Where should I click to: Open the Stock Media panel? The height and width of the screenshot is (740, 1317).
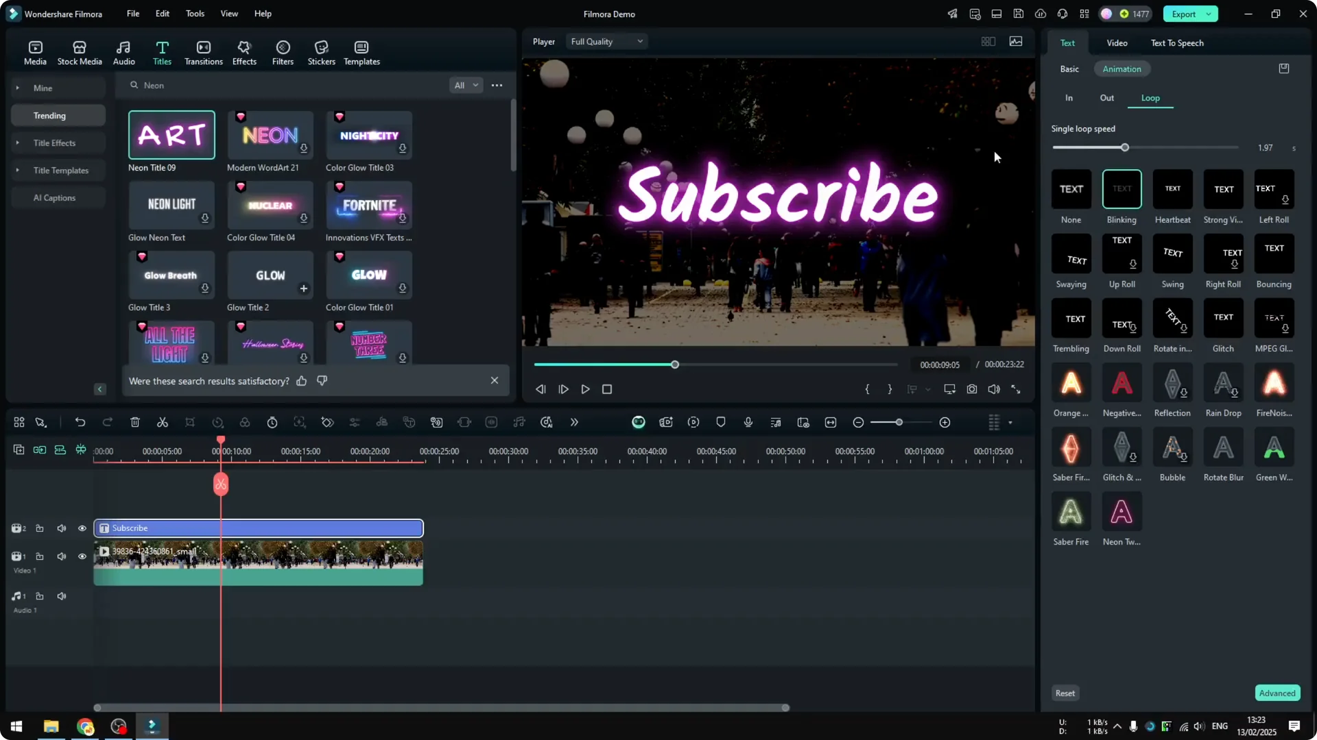point(79,51)
